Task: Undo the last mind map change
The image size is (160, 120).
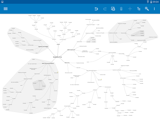Action: point(96,9)
